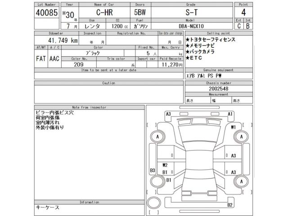Select the Inspection header label
Image resolution: width=288 pixels, height=216 pixels.
92,33
